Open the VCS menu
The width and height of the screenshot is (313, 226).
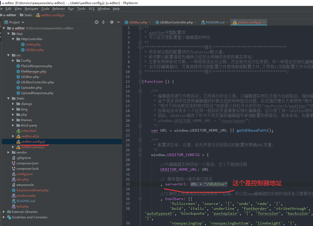point(91,9)
